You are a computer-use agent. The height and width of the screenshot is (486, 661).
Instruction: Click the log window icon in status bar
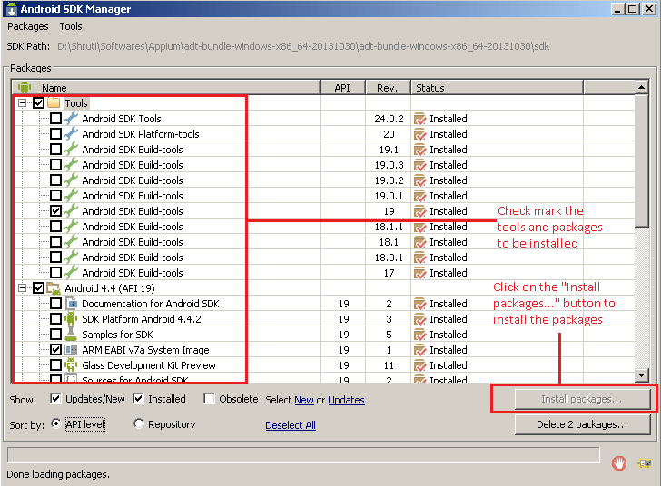point(644,463)
